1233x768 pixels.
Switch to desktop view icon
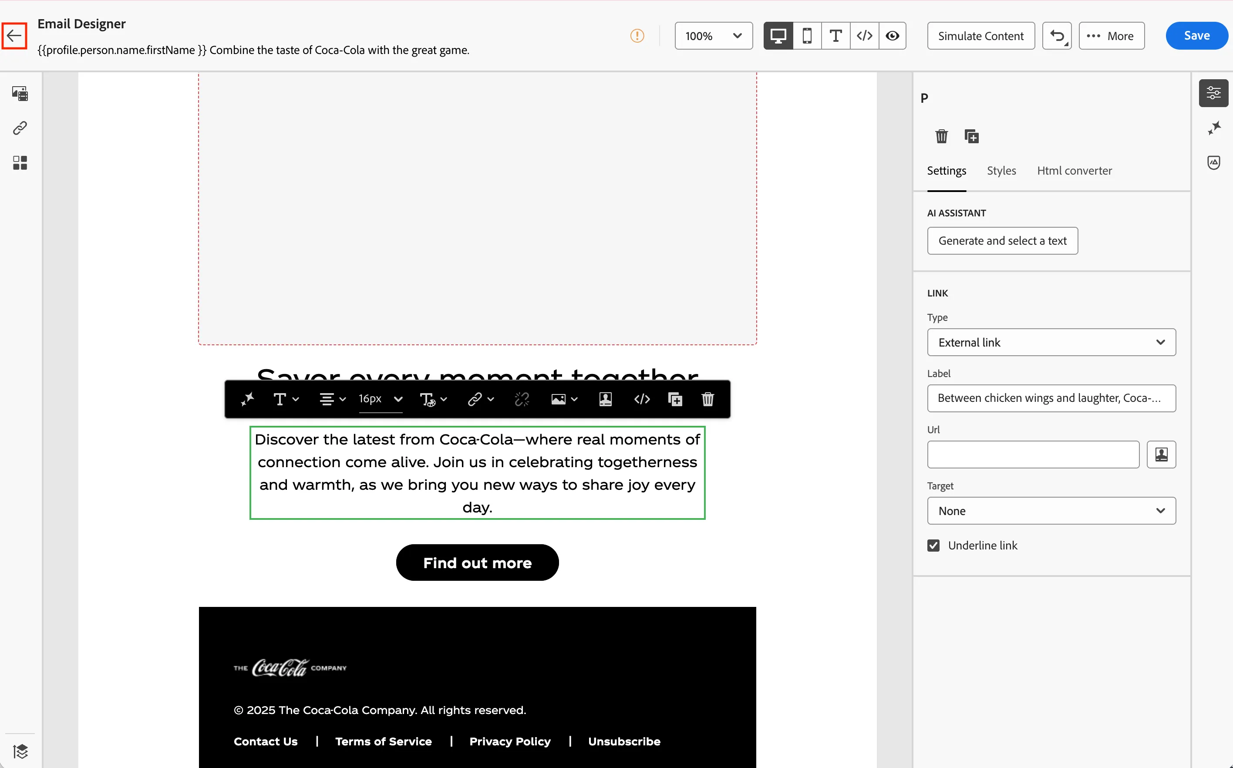pos(778,36)
